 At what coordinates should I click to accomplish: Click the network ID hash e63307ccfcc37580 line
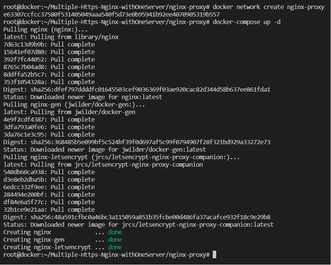111,15
